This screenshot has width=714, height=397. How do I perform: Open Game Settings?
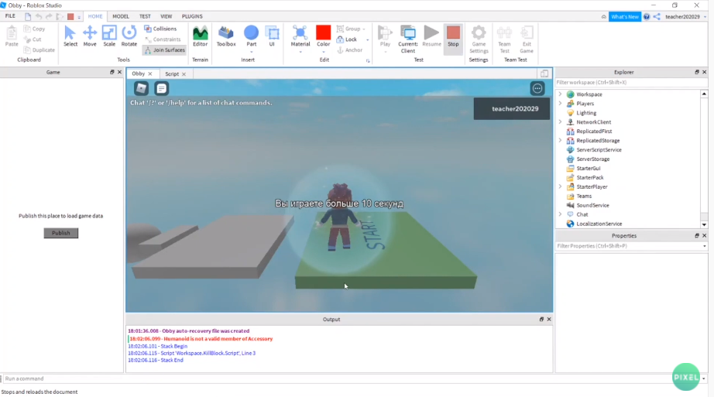point(479,39)
